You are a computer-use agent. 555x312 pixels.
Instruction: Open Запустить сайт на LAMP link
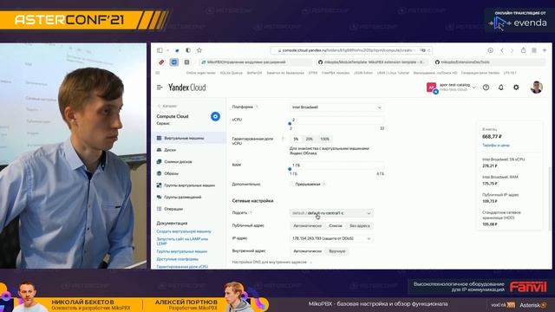pos(182,241)
